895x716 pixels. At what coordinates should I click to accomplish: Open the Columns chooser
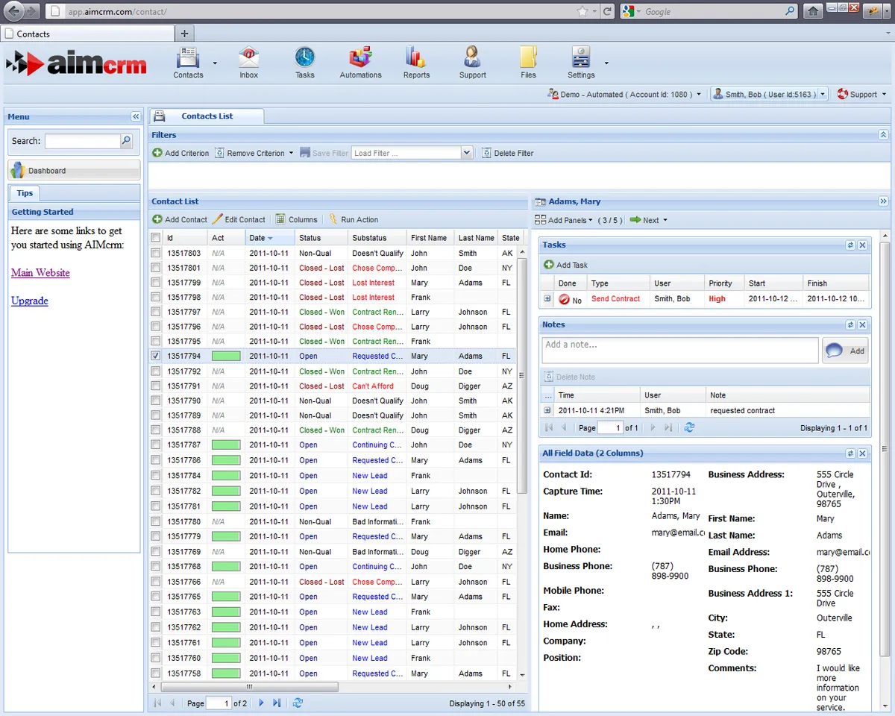(296, 219)
